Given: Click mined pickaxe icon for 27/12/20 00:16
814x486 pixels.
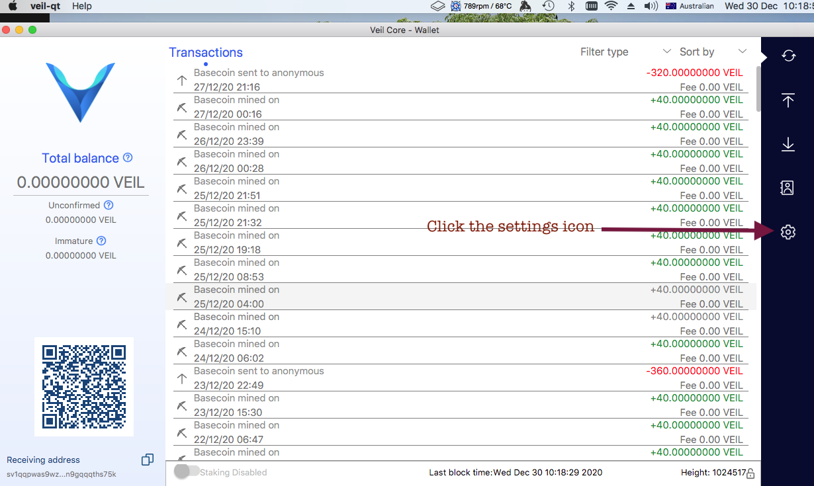Looking at the screenshot, I should click(182, 107).
